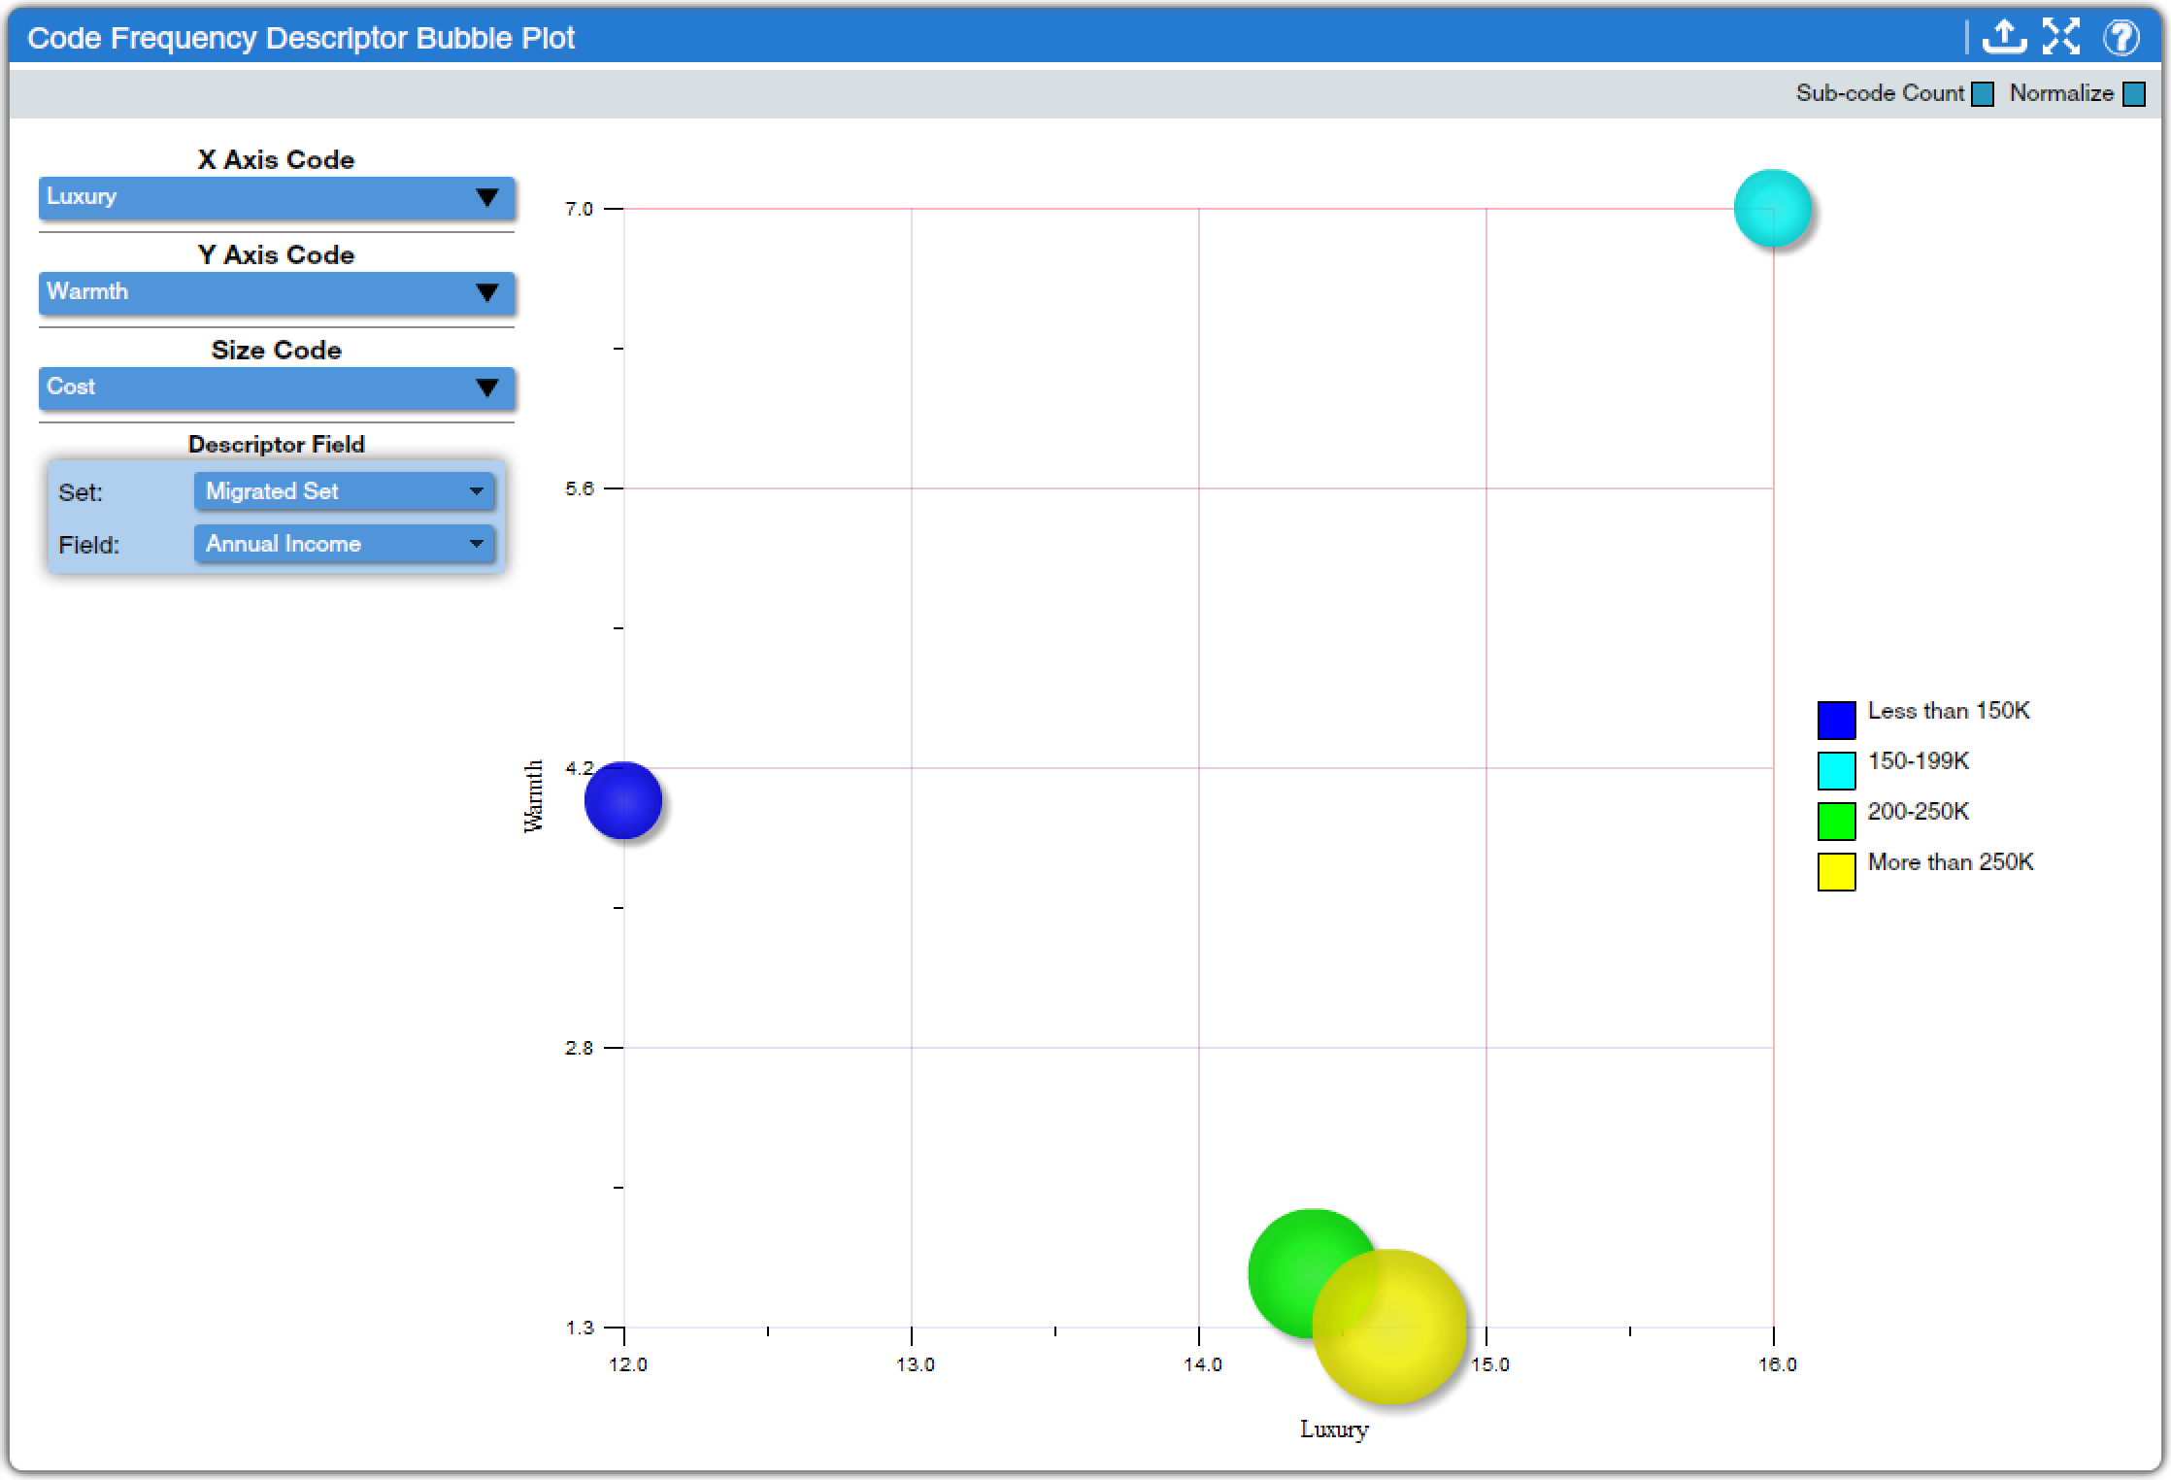
Task: Click the yellow More than 250K legend swatch
Action: click(1836, 871)
